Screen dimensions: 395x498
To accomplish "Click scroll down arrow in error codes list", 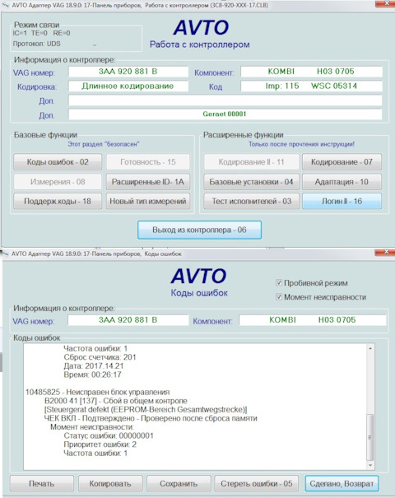I will (370, 465).
